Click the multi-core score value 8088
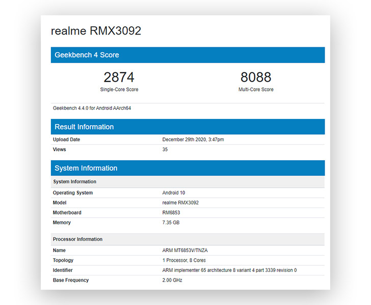 coord(256,77)
